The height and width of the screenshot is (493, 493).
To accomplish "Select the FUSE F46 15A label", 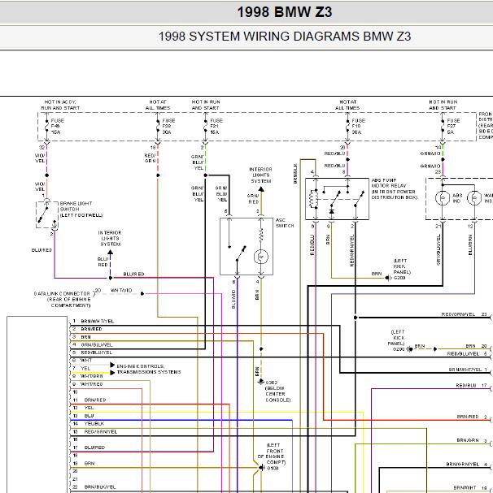I will [57, 127].
